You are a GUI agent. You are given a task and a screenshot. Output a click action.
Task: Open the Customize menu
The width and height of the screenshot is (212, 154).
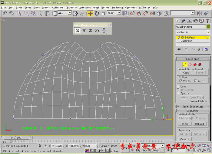tap(131, 8)
